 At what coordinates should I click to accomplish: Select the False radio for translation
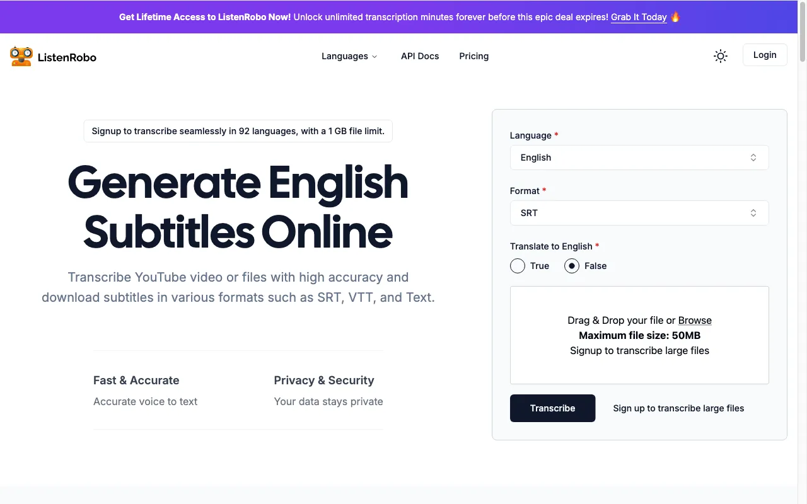(x=572, y=266)
